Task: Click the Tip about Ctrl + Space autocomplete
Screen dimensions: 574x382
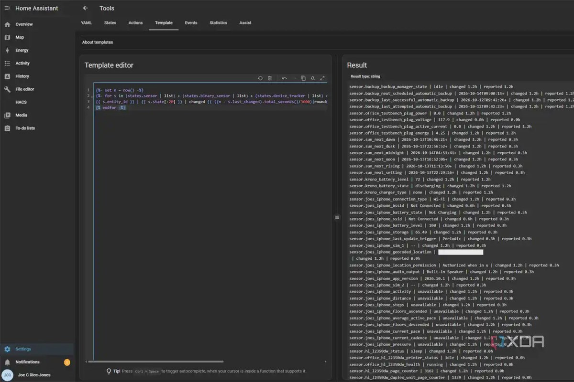Action: pos(206,371)
